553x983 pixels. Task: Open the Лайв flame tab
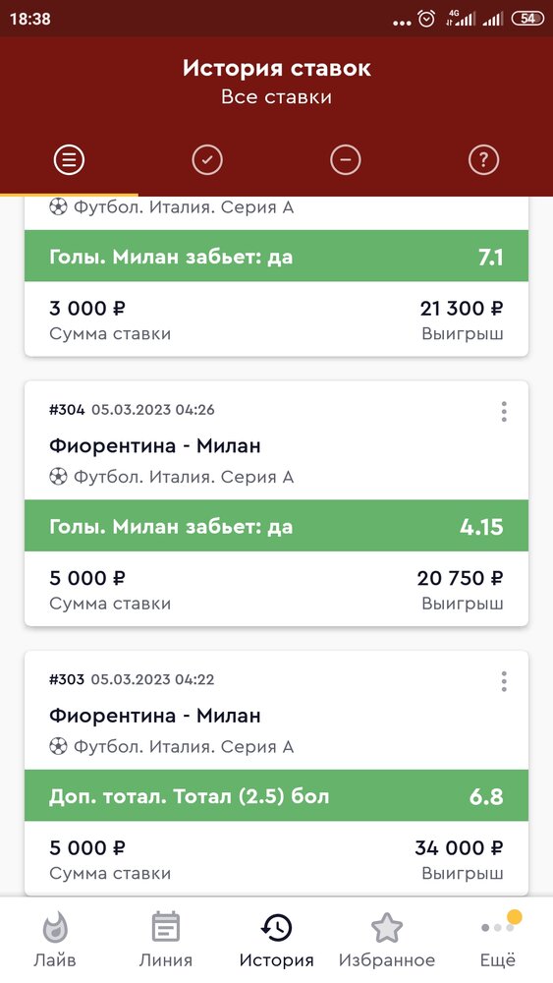click(x=54, y=940)
